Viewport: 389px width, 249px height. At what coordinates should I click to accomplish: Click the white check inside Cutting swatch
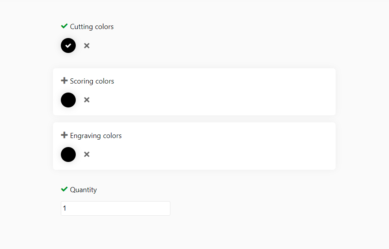[68, 45]
